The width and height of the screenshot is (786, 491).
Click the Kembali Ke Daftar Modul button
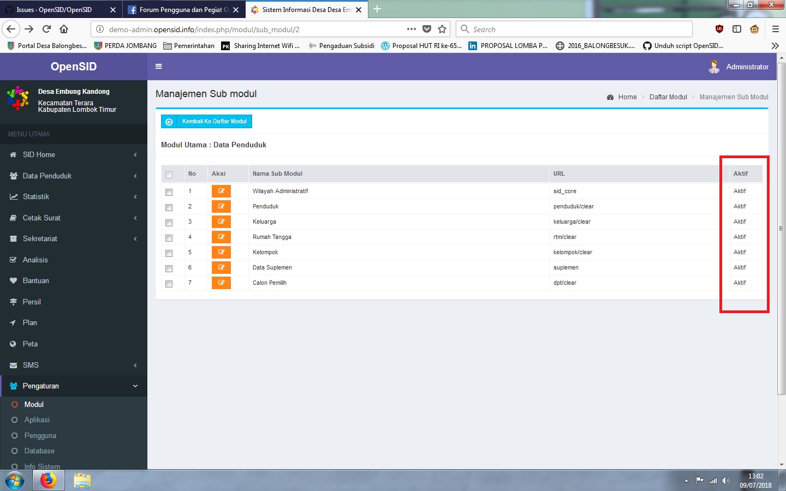click(x=206, y=121)
